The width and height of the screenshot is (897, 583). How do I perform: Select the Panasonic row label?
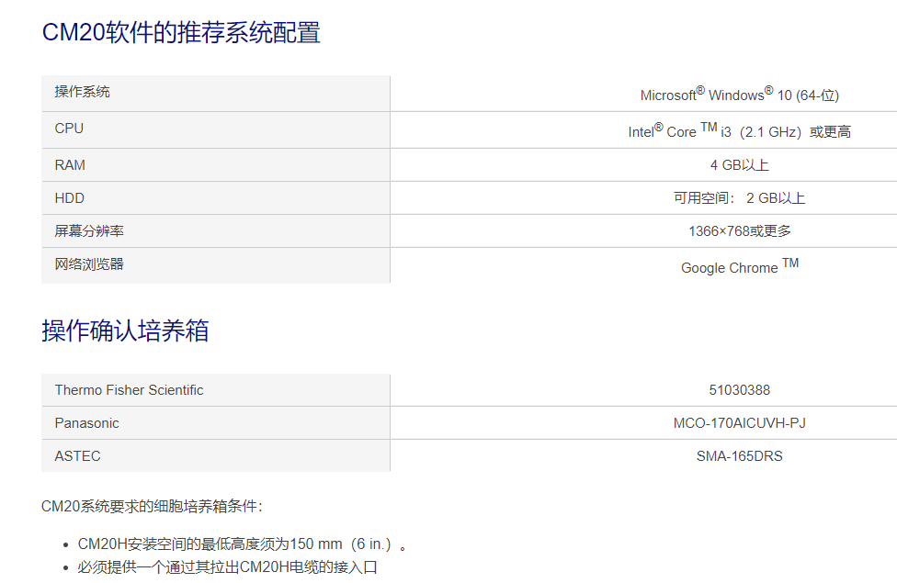(x=87, y=423)
